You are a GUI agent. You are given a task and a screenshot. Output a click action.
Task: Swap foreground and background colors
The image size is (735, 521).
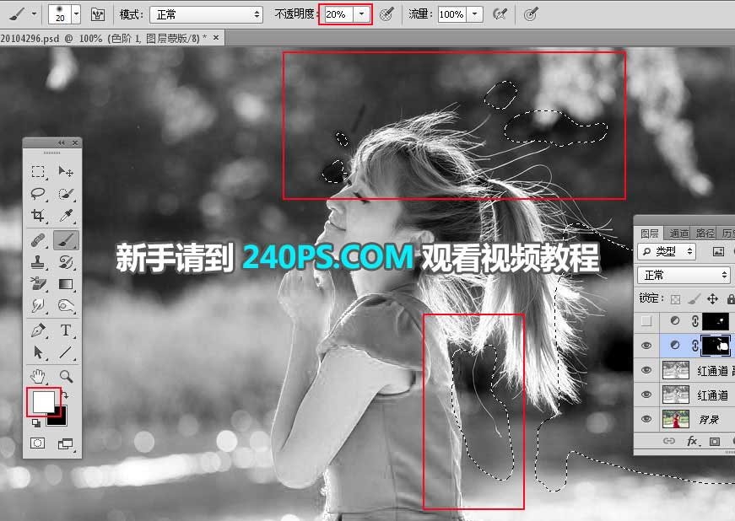tap(66, 395)
